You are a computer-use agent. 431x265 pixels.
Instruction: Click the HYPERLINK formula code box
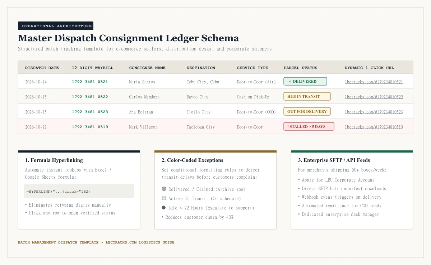click(x=79, y=191)
